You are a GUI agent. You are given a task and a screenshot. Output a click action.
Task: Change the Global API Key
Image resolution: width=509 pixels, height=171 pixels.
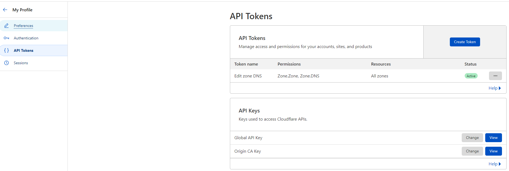tap(472, 138)
